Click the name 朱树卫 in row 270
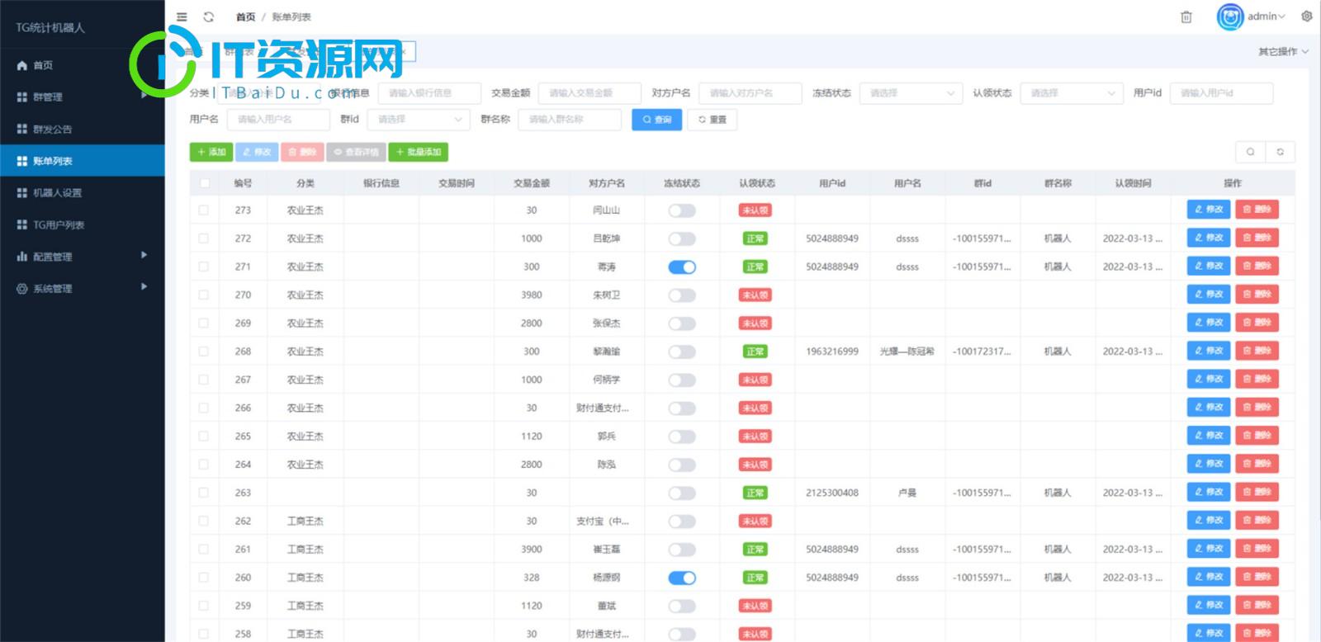1321x642 pixels. pos(606,295)
